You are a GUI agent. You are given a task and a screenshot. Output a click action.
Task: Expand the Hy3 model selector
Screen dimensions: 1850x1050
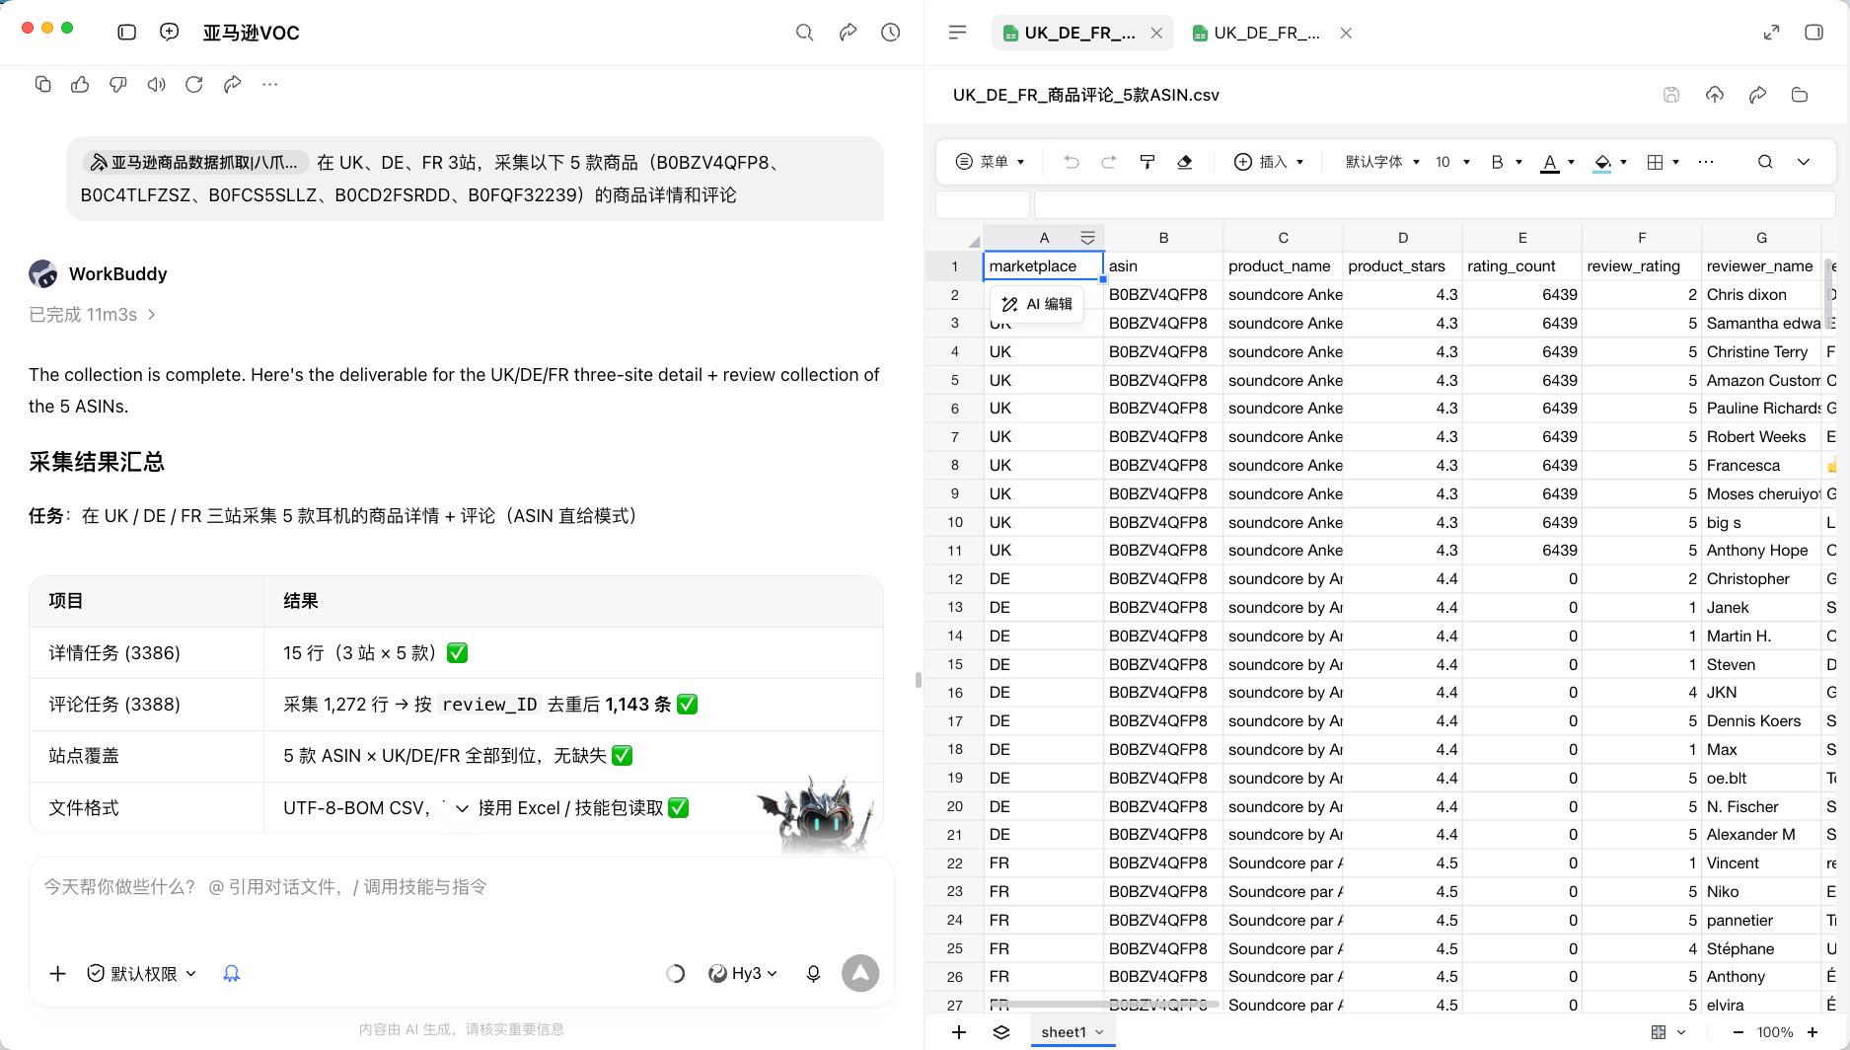click(743, 974)
